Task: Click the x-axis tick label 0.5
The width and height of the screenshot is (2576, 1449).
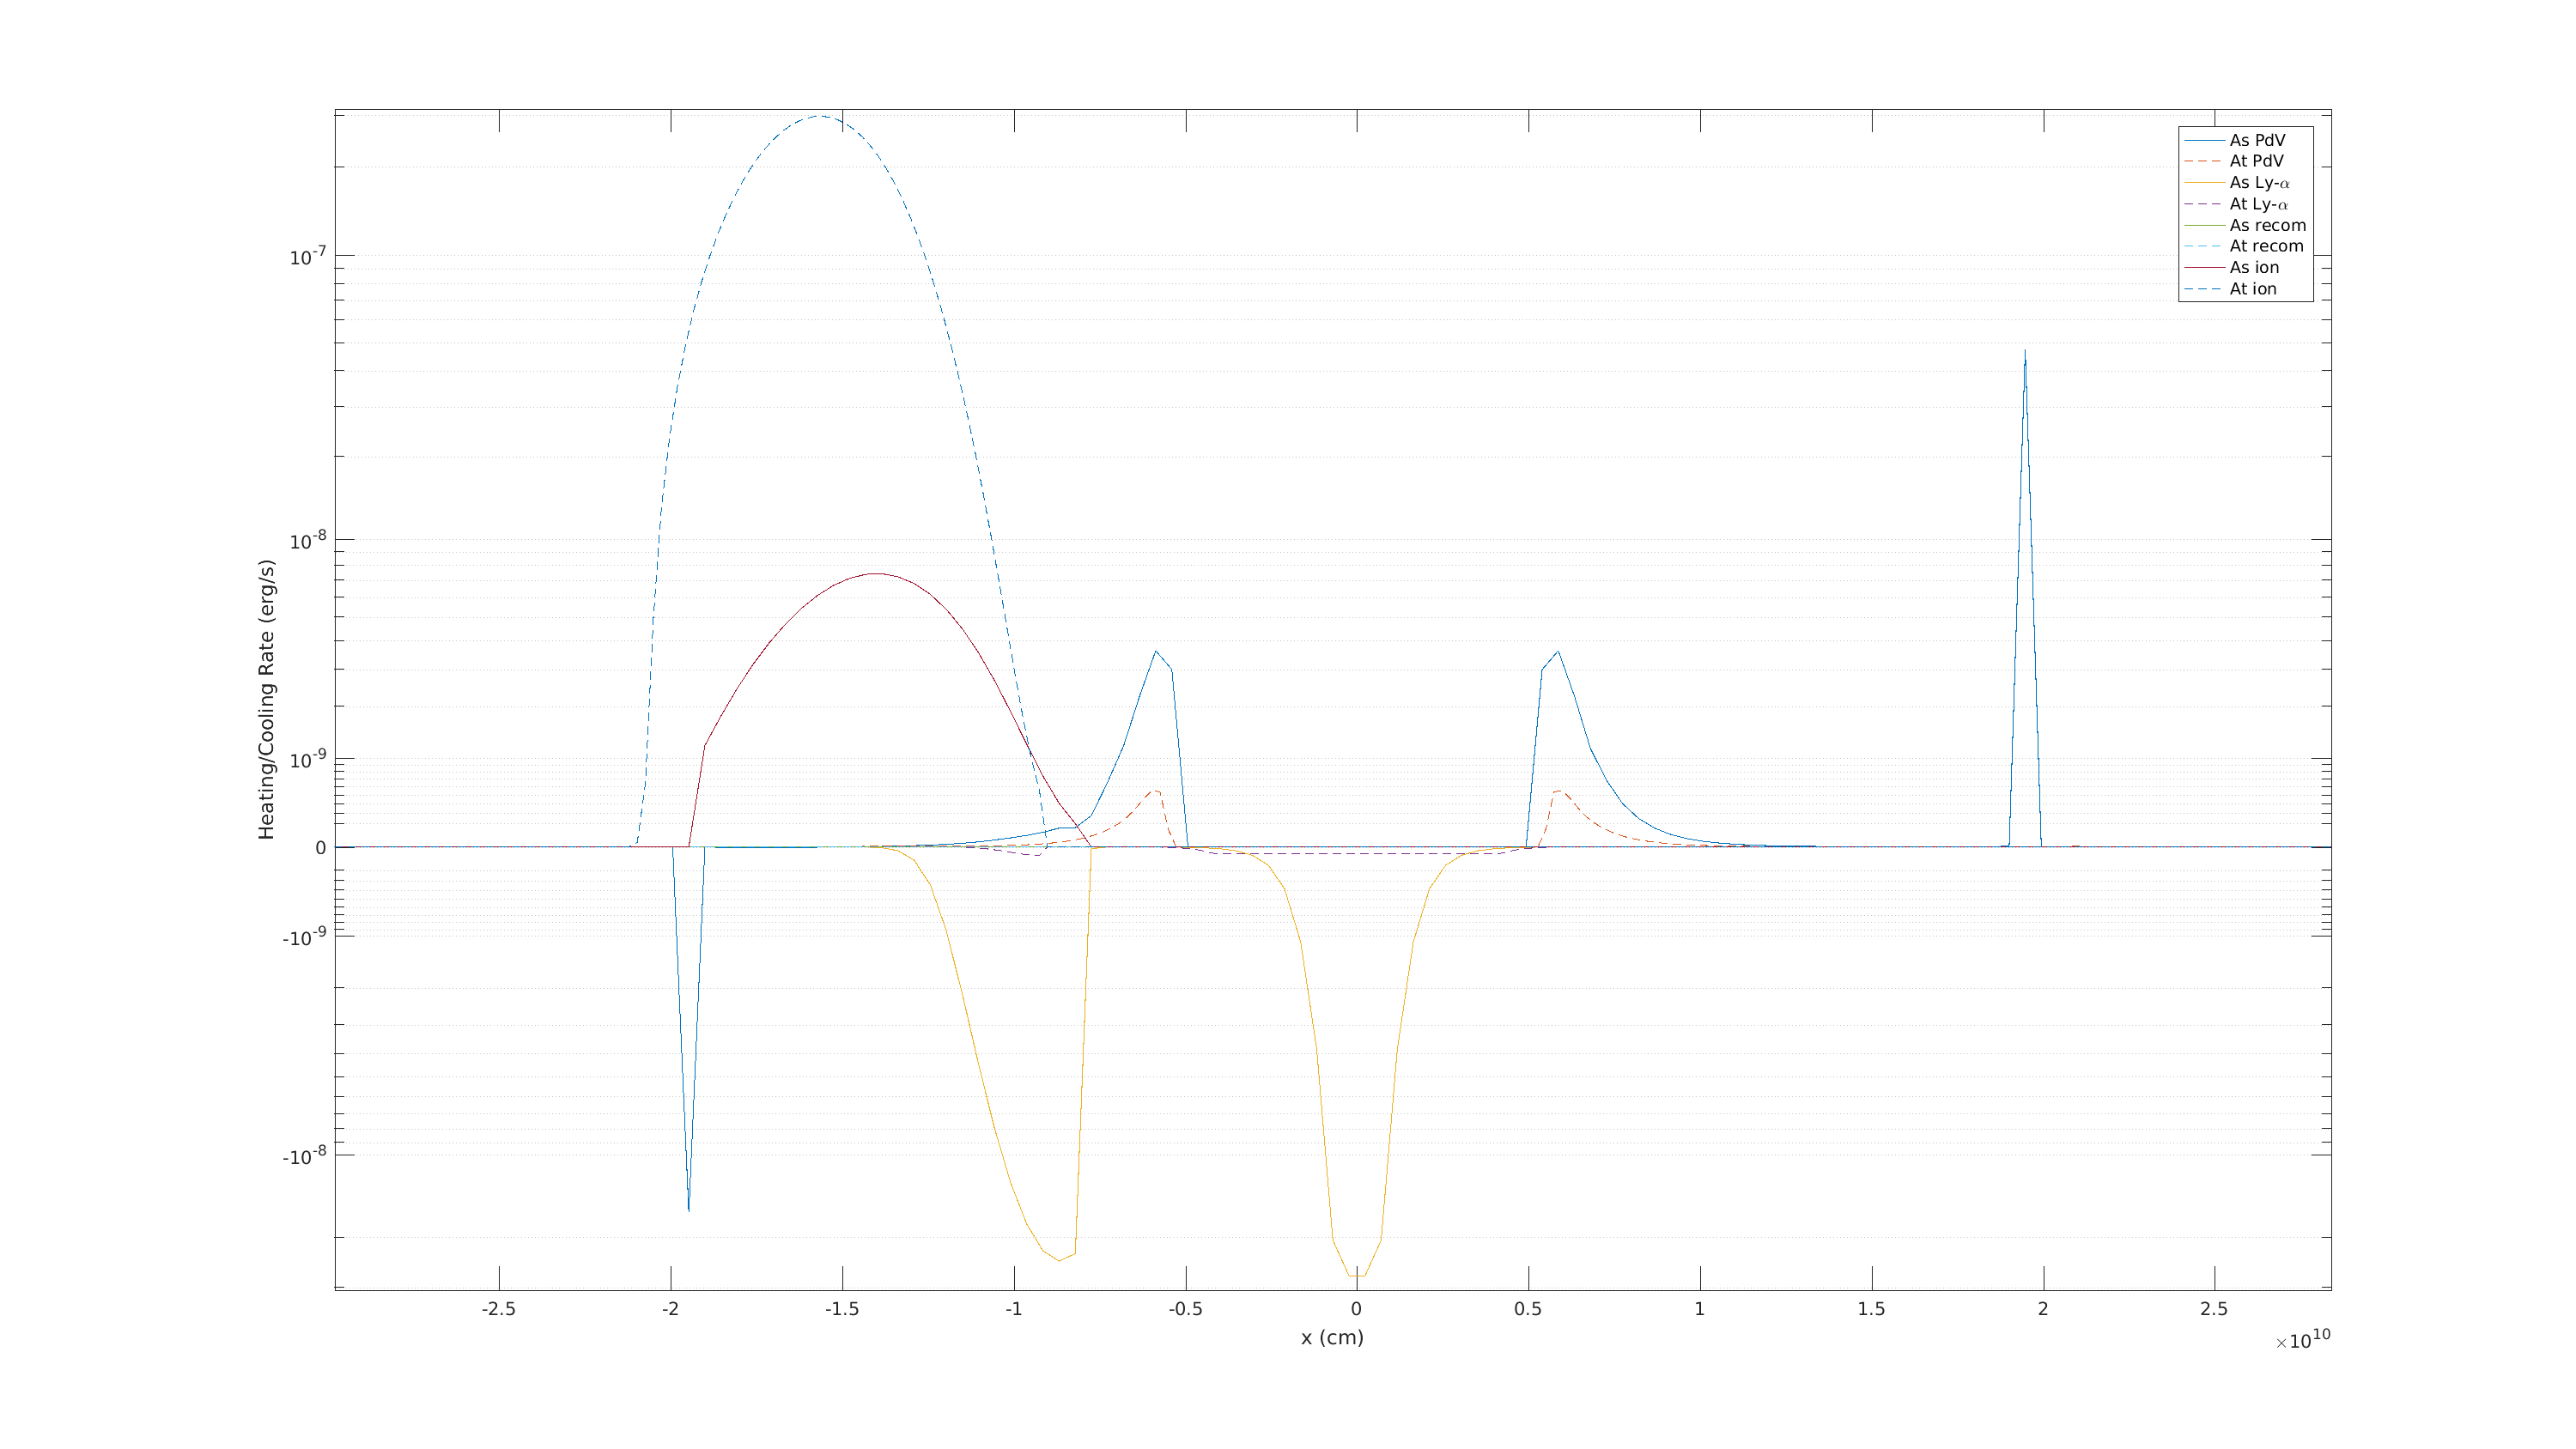Action: [x=1528, y=1309]
